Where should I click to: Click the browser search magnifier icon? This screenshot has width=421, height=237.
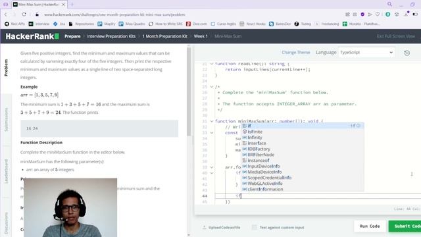point(389,5)
